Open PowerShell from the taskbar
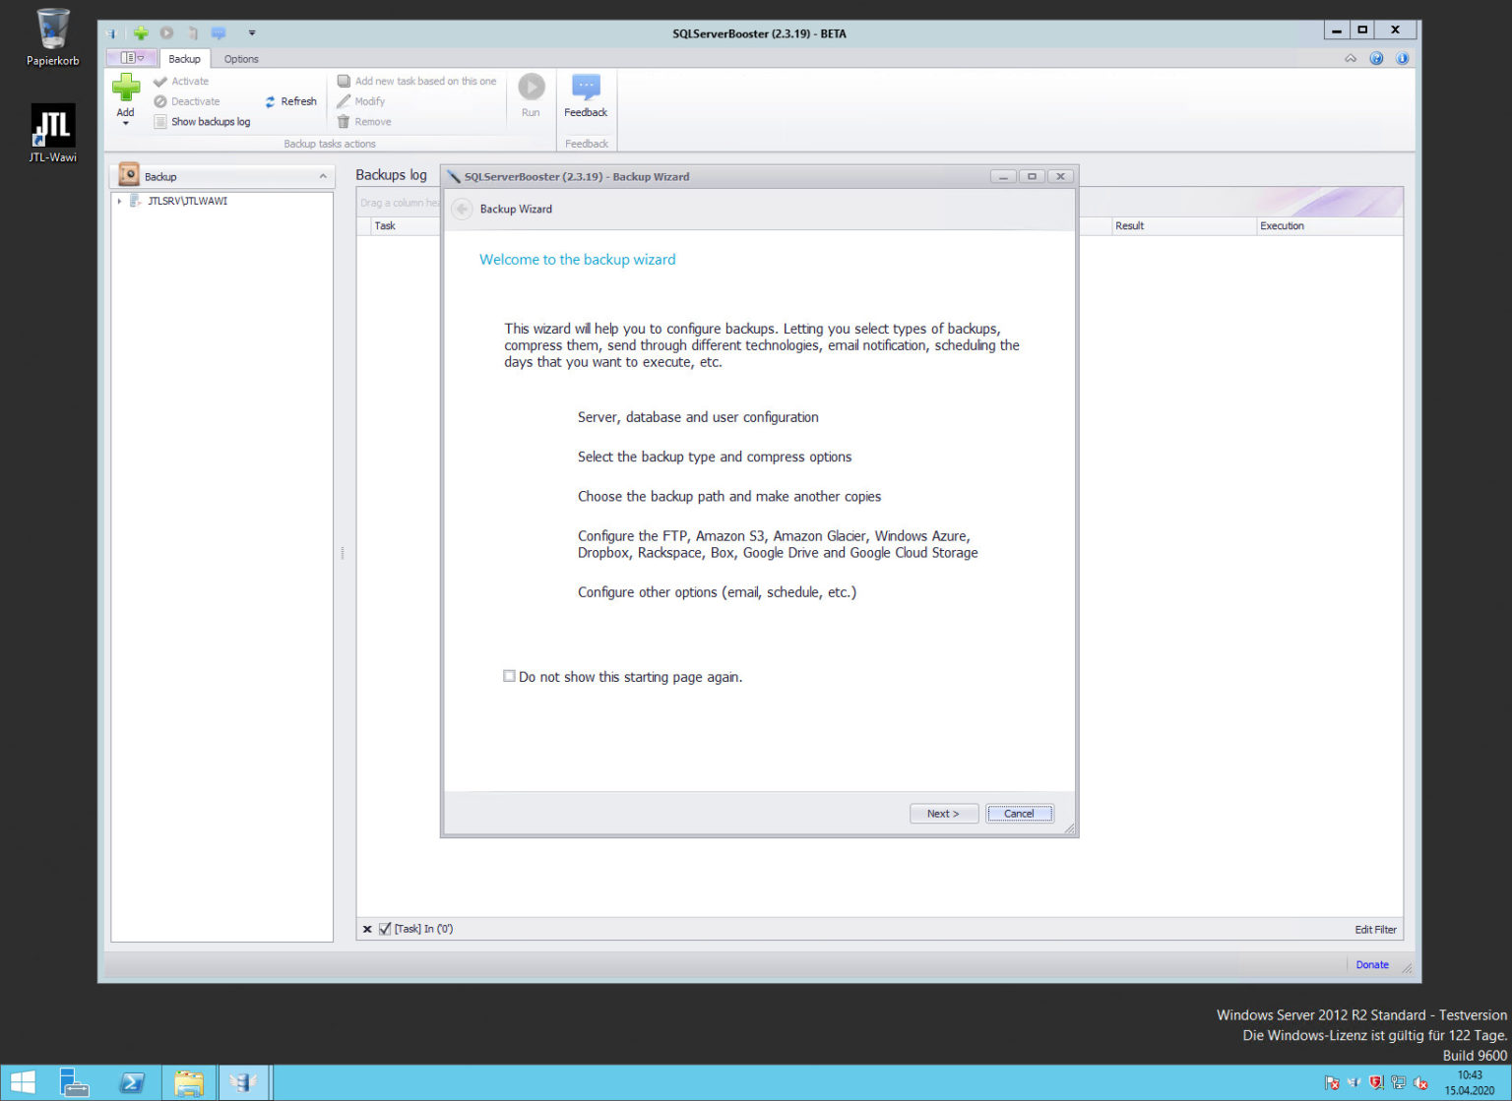 pos(131,1083)
